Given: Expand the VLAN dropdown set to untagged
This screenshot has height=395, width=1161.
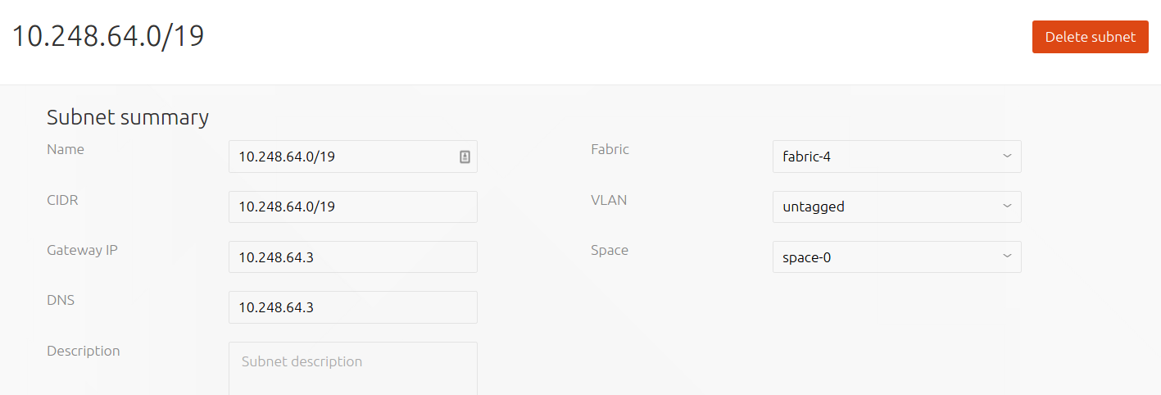Looking at the screenshot, I should (896, 207).
